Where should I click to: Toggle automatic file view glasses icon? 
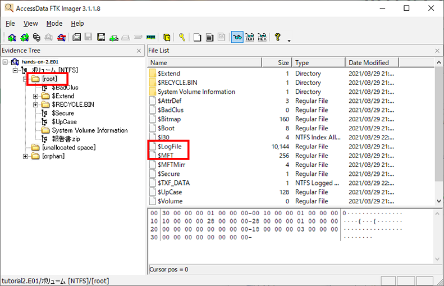(237, 37)
